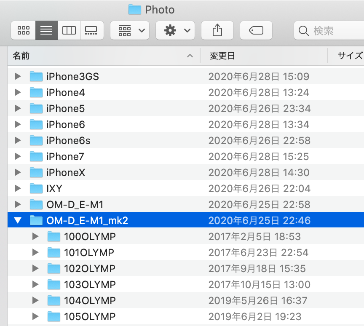
Task: Expand the iPhone3GS folder
Action: click(x=18, y=76)
